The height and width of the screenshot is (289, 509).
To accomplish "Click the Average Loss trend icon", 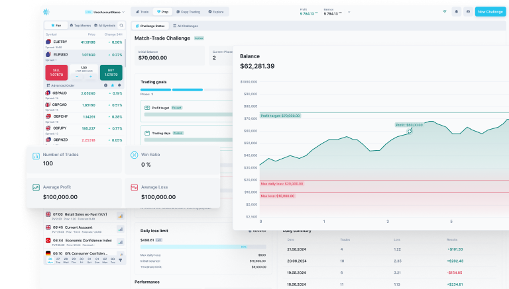I will pyautogui.click(x=135, y=188).
